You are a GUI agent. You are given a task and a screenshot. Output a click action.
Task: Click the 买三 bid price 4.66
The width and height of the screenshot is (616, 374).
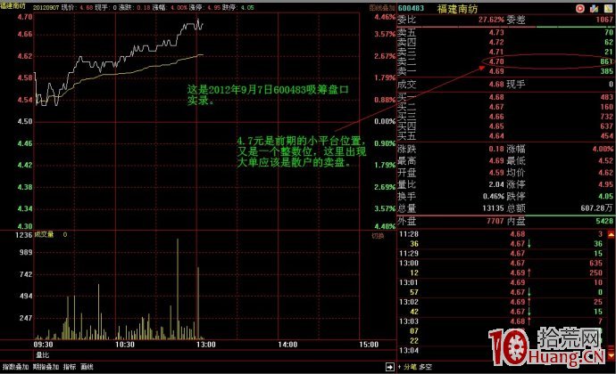coord(496,117)
